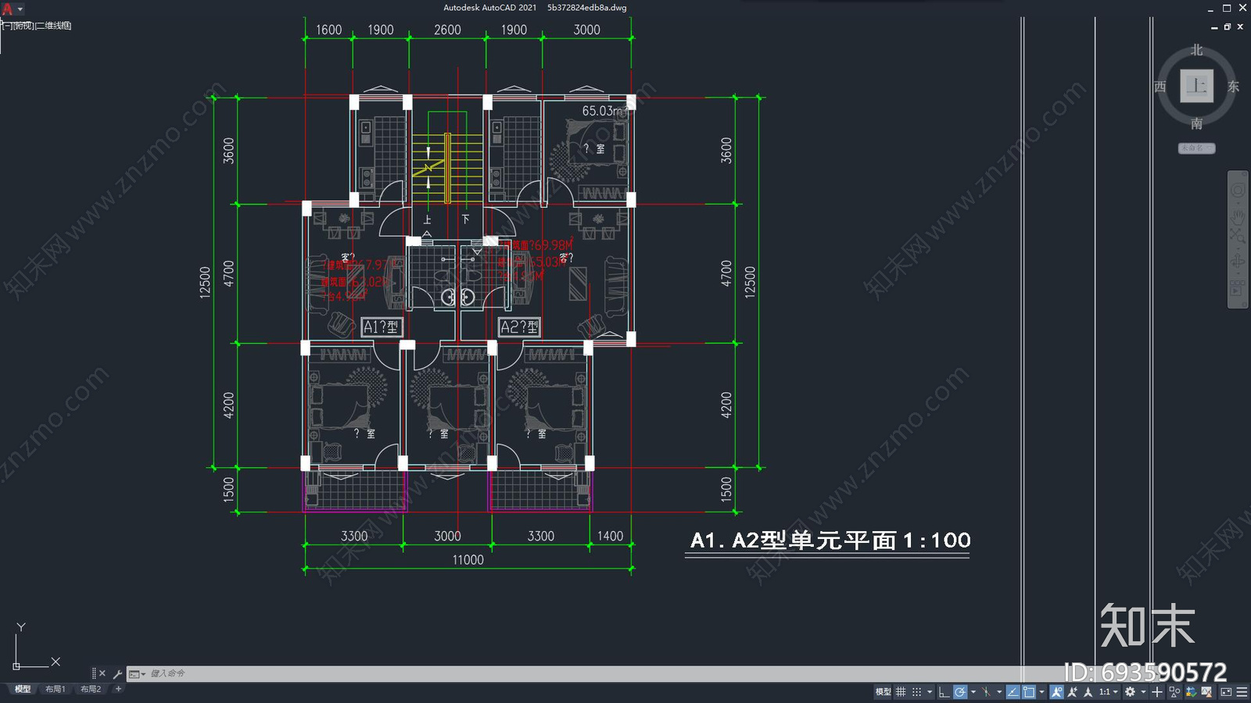Close the drawing document window
The image size is (1251, 703).
click(1240, 27)
